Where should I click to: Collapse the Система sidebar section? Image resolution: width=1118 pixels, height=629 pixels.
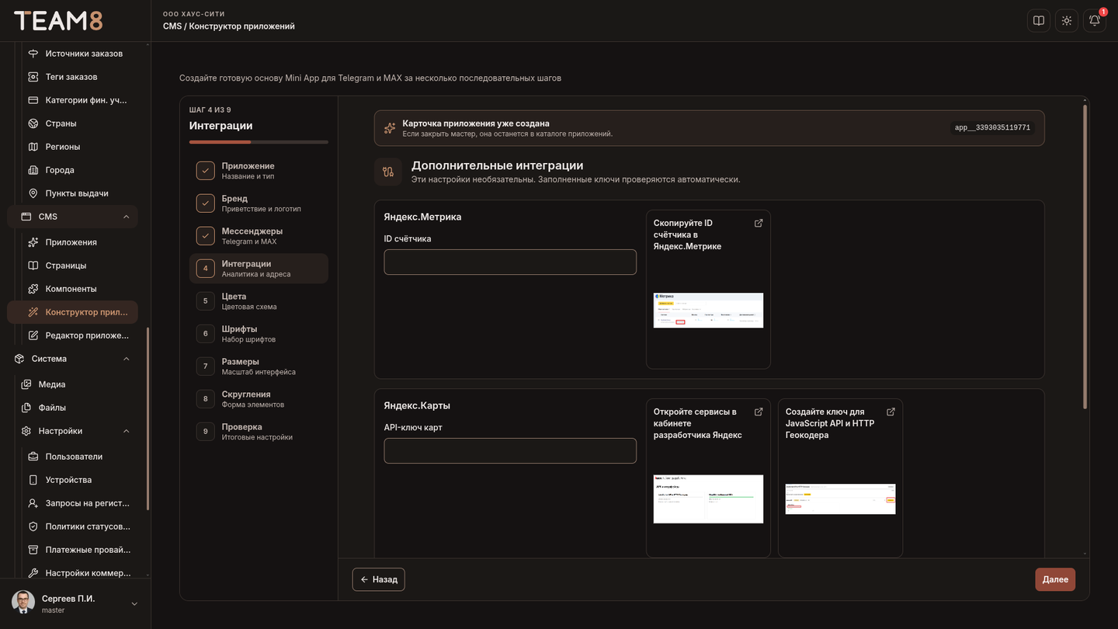(x=127, y=359)
